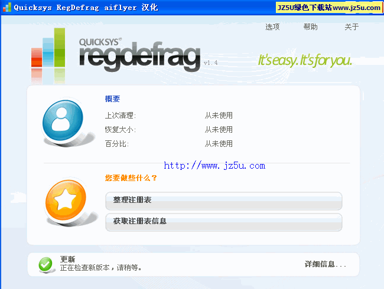Click the title bar app icon
384x289 pixels.
7,7
